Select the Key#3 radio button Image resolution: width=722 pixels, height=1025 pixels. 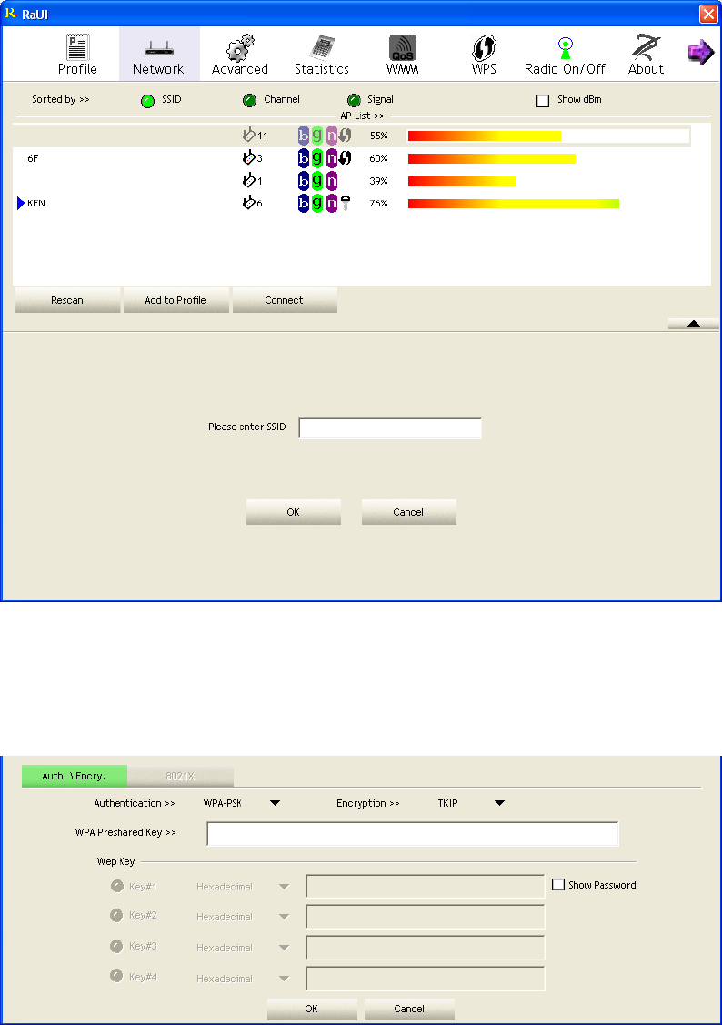pyautogui.click(x=116, y=946)
